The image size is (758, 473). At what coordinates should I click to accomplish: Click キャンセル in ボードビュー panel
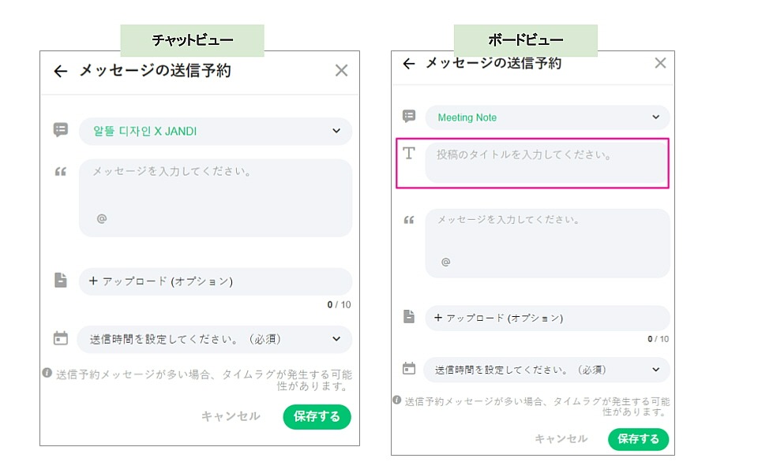[561, 439]
